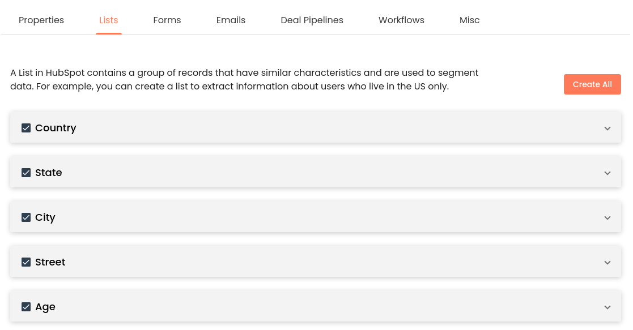Open the Street section chevron
This screenshot has width=633, height=330.
(x=607, y=262)
